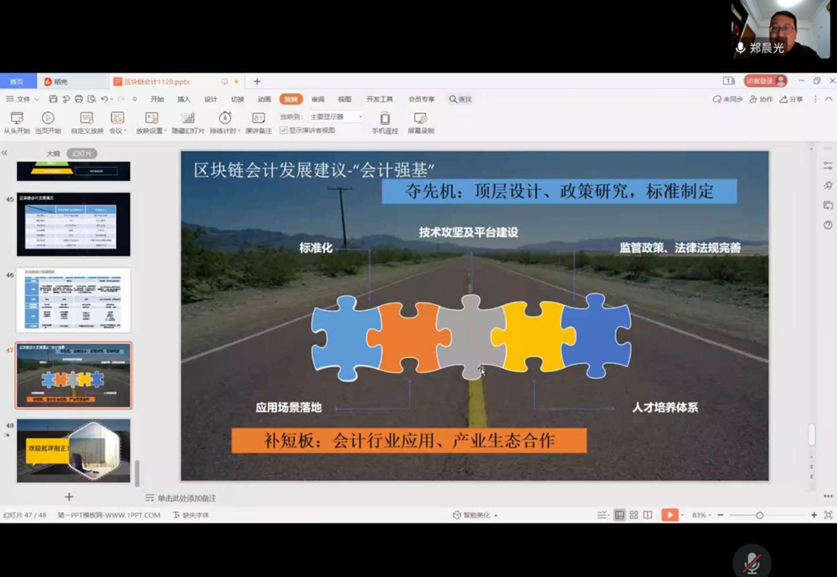Screen dimensions: 837x577
Task: Click the 隐藏幻灯片 hide slide icon
Action: [188, 118]
